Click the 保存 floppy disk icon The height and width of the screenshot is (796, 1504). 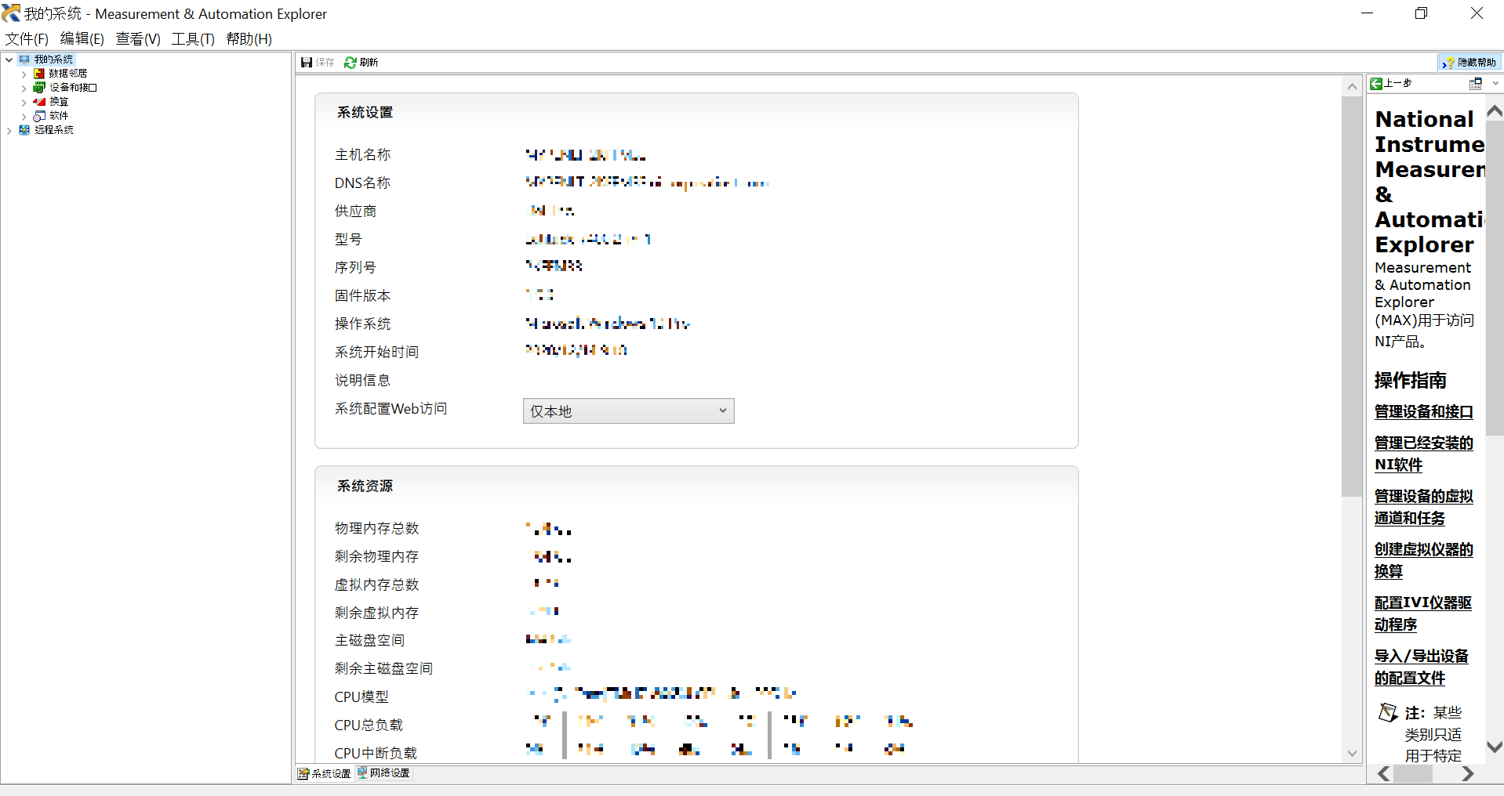pyautogui.click(x=307, y=63)
